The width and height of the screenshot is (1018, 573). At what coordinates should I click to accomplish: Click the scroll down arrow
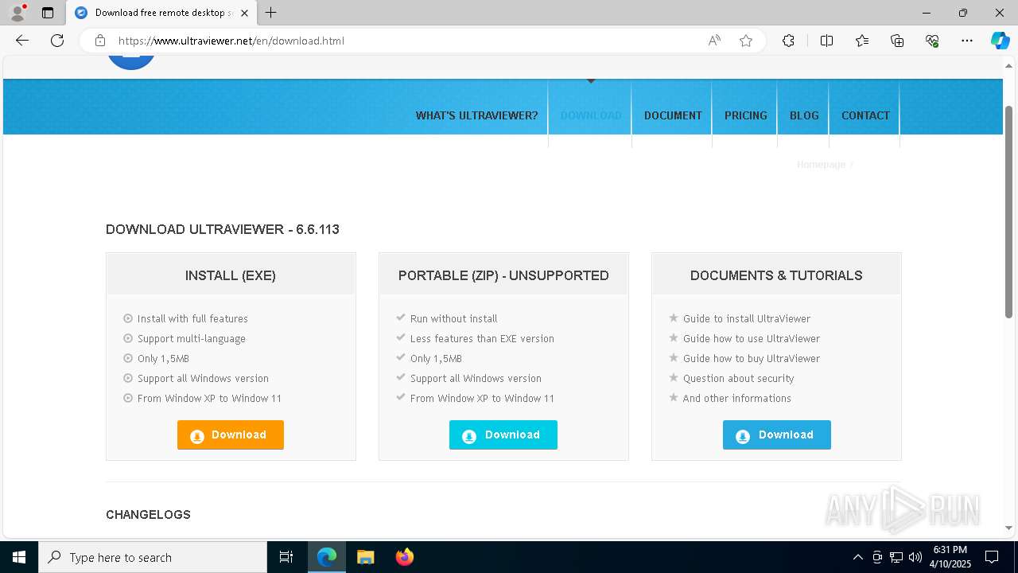[x=1009, y=528]
